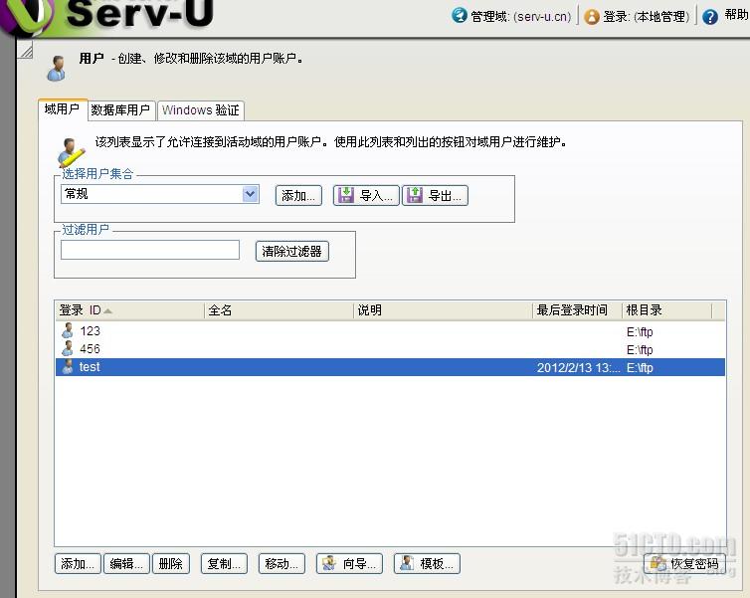Viewport: 750px width, 598px height.
Task: Switch to the 数据库用户 tab
Action: (121, 110)
